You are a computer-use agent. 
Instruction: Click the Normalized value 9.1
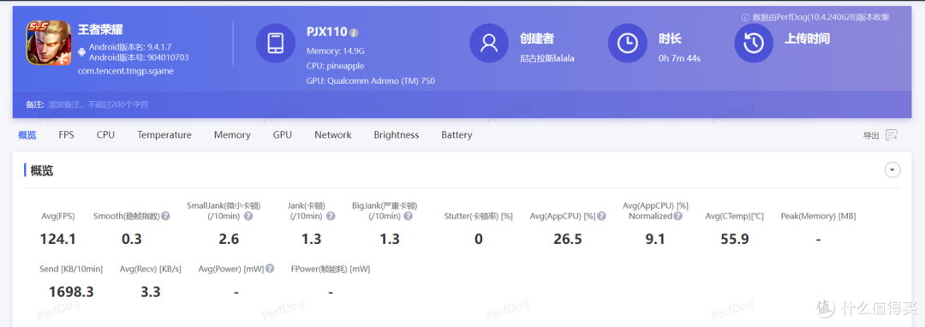coord(656,239)
